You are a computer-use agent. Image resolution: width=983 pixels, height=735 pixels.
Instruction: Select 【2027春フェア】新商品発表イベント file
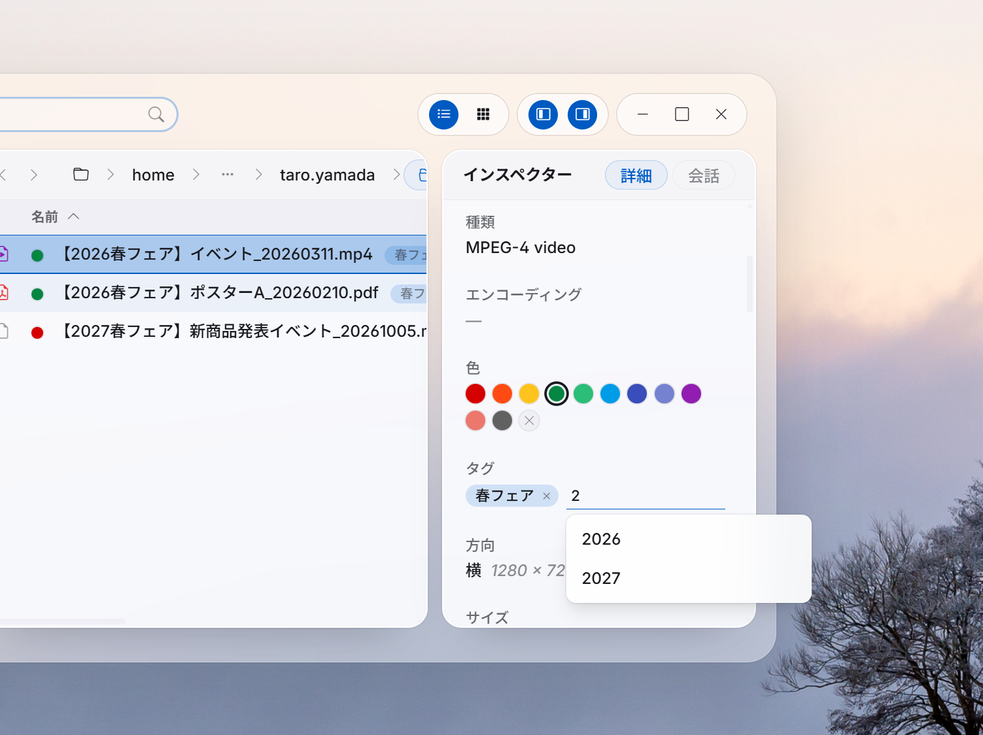(x=213, y=332)
